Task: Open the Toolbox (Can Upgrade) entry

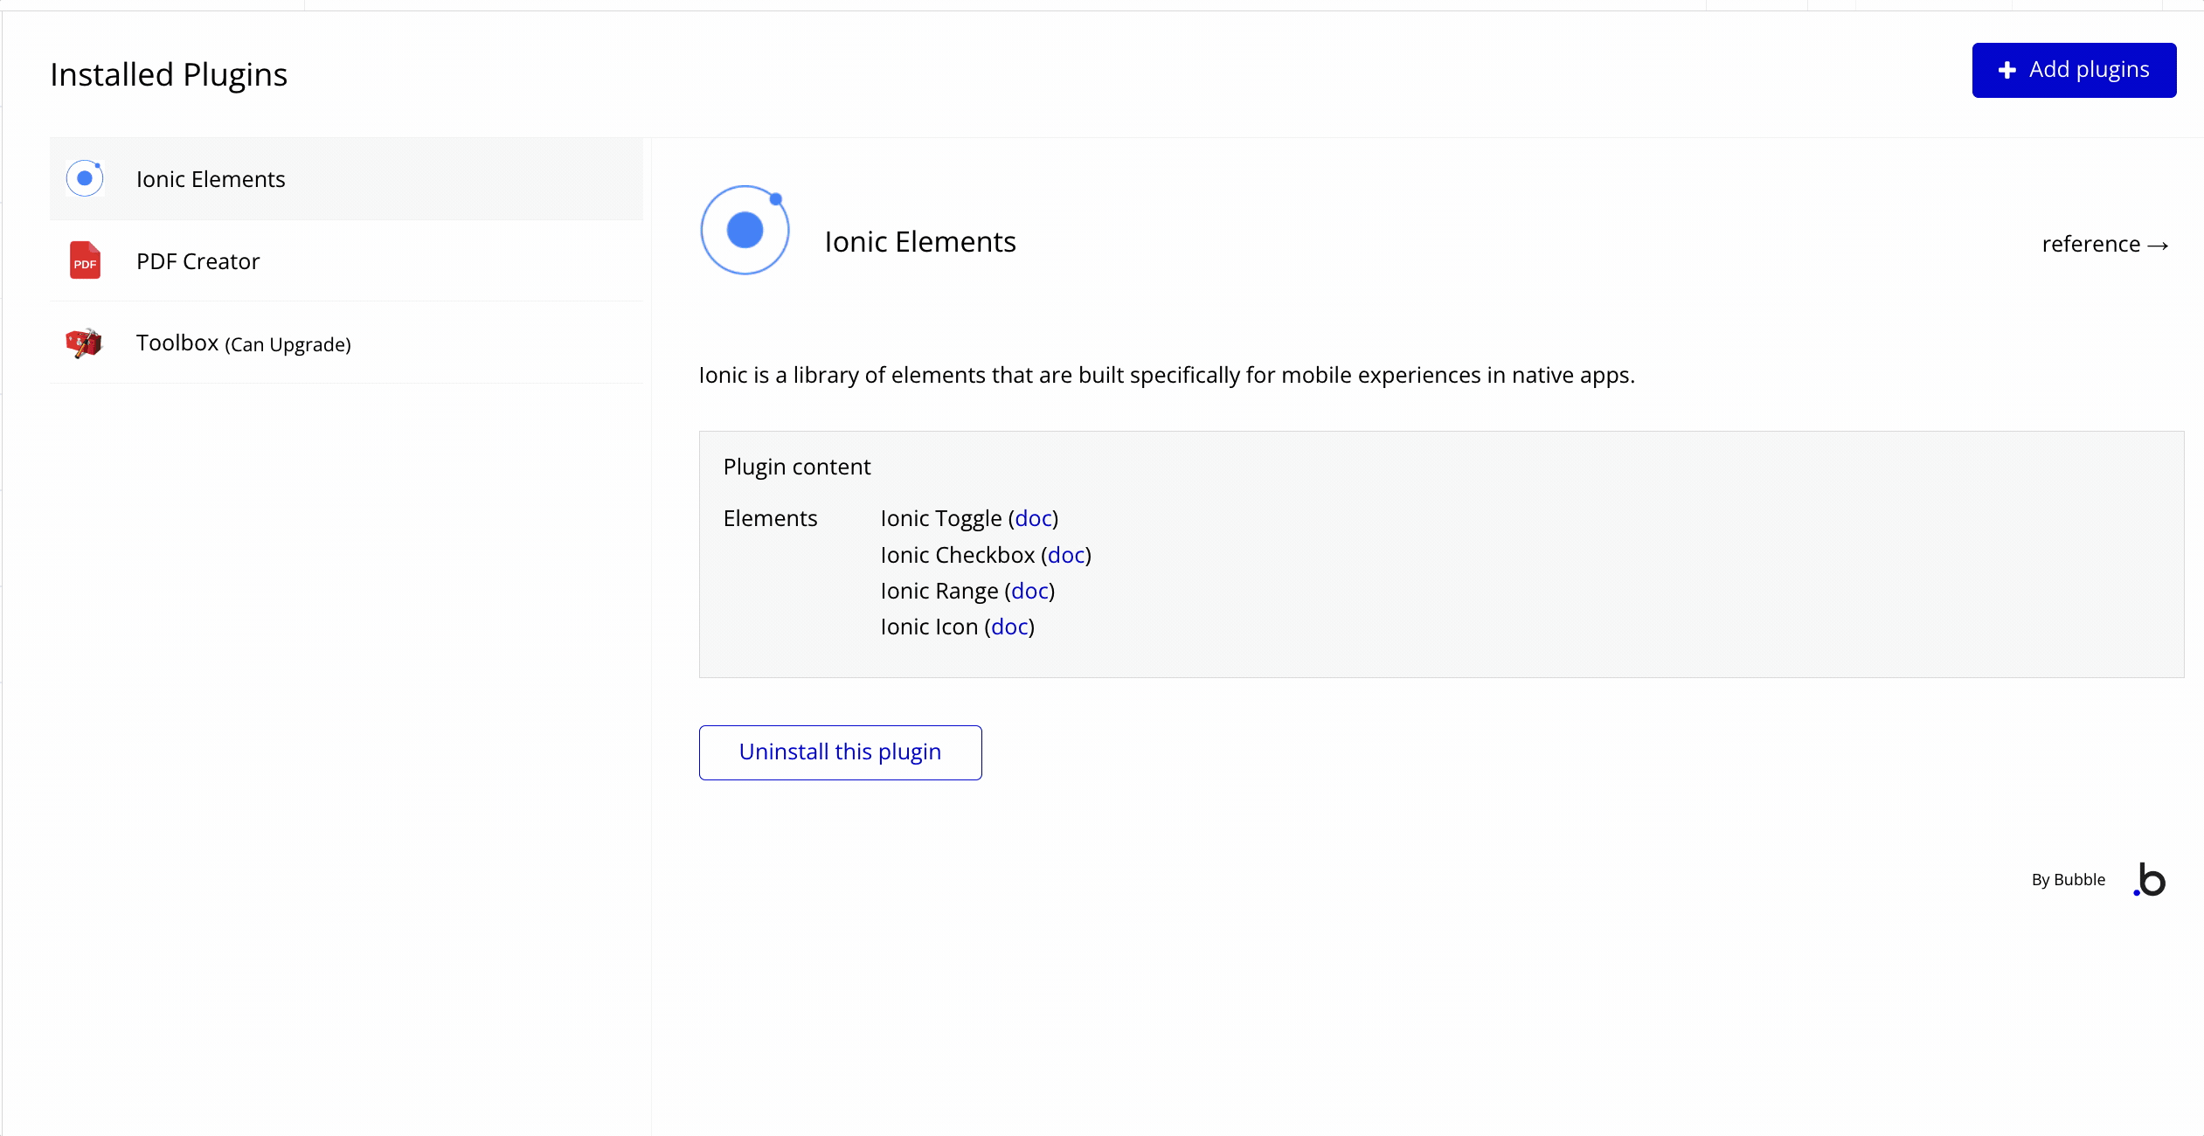Action: [244, 343]
